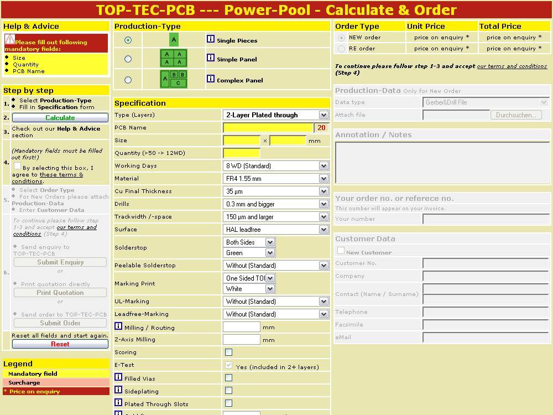Open the Cu Final Thickness dropdown
This screenshot has width=553, height=415.
click(x=276, y=191)
